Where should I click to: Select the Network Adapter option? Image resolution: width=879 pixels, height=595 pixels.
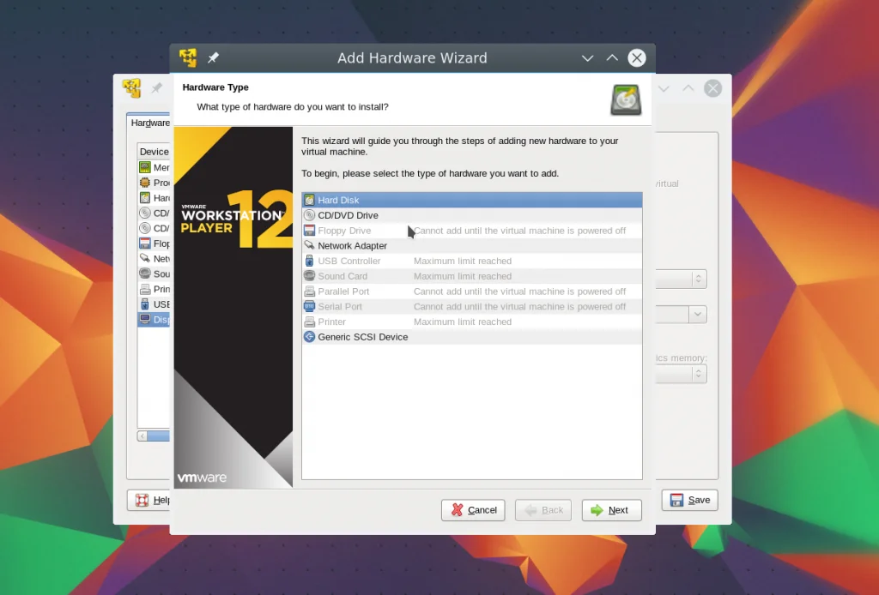click(x=472, y=245)
